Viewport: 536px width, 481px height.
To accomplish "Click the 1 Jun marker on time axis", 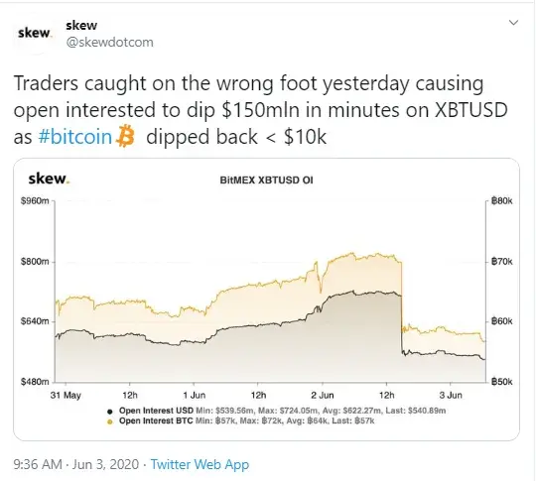I will pos(194,396).
